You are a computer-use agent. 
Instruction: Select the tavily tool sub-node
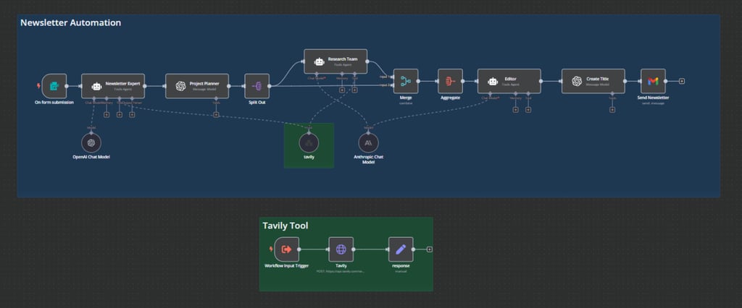click(x=309, y=142)
